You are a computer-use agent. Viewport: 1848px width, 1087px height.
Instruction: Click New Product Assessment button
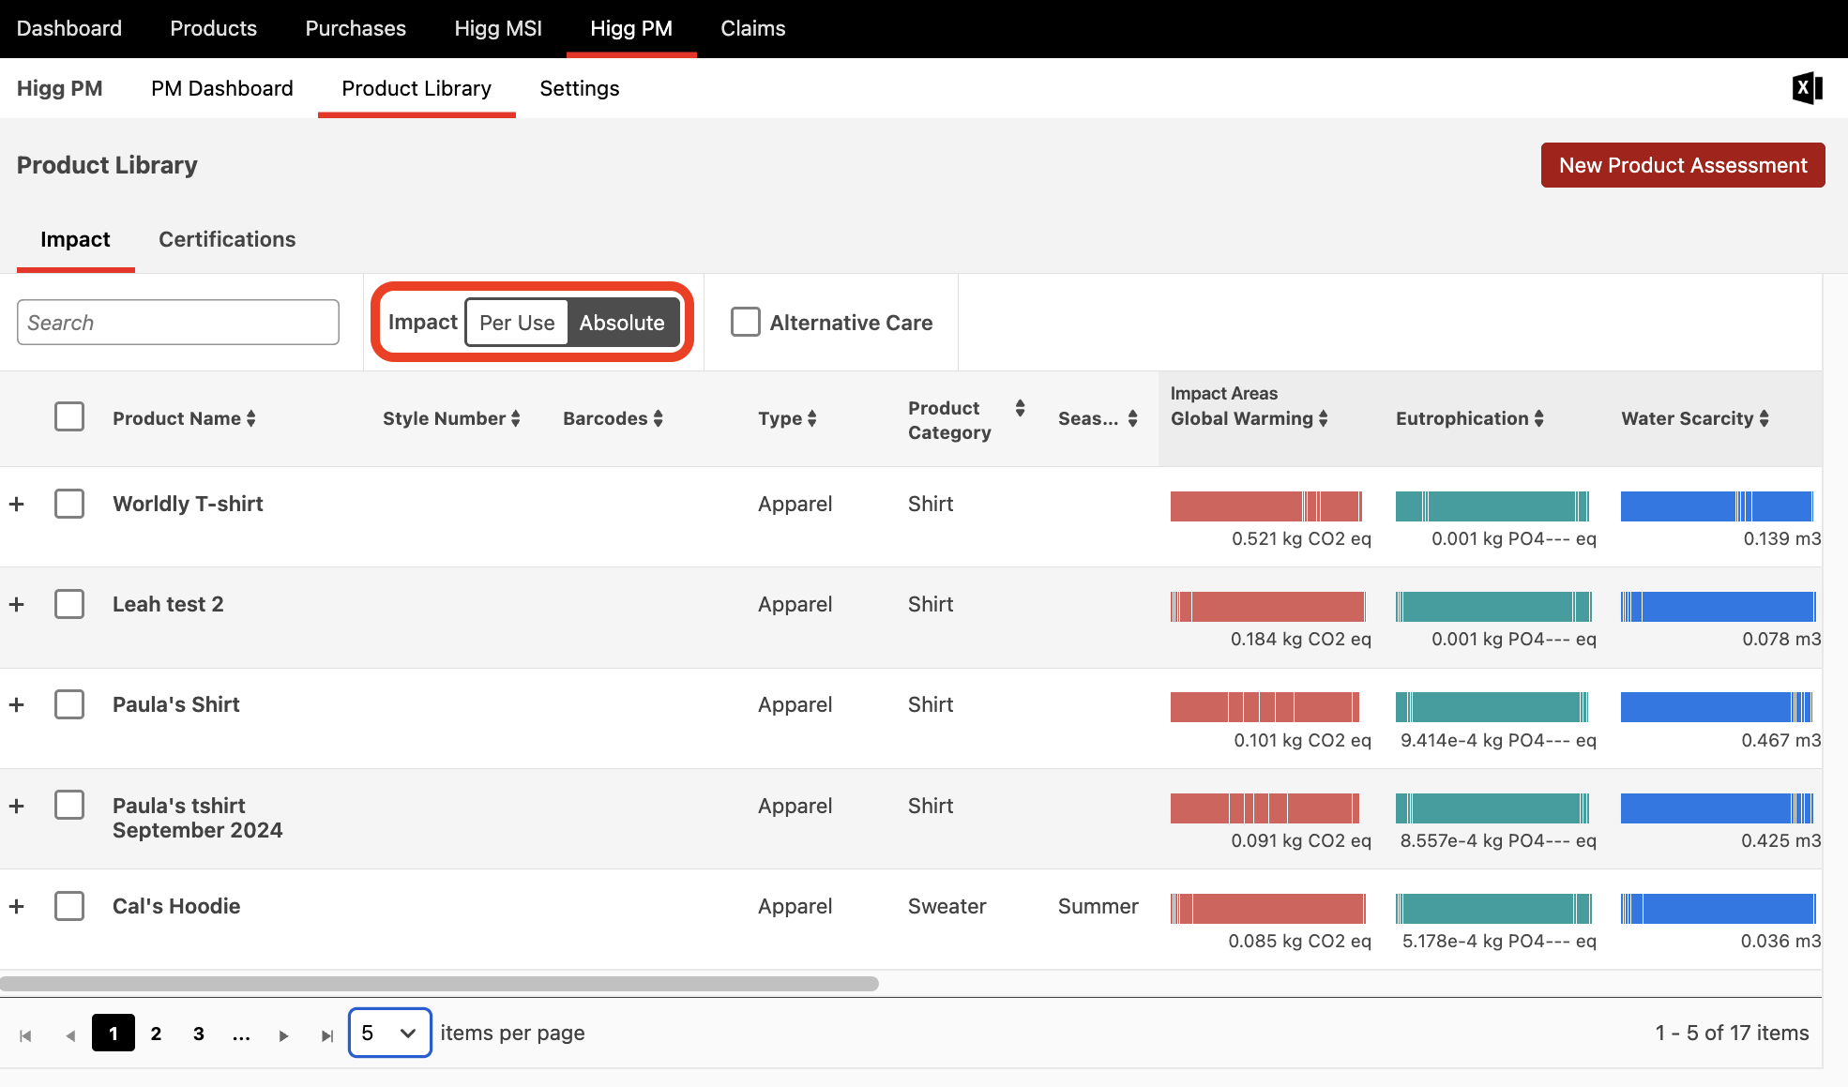pos(1683,165)
